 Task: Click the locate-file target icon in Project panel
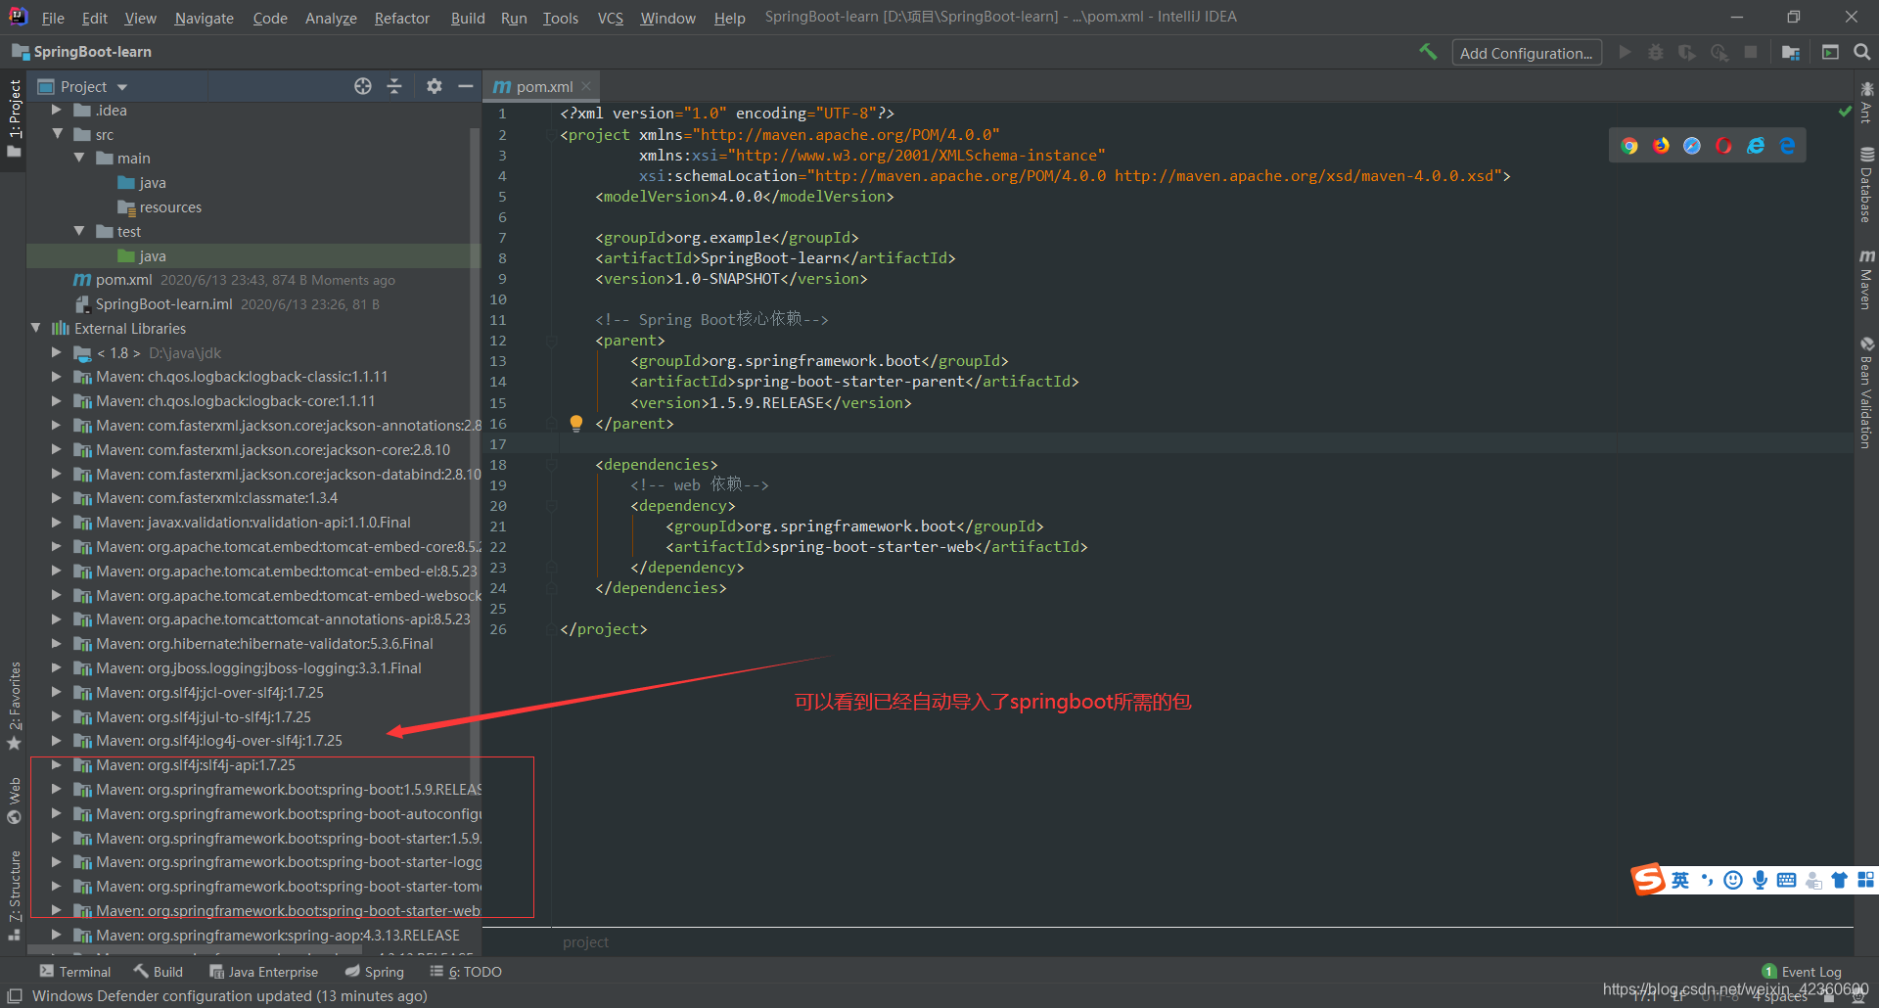pos(363,86)
